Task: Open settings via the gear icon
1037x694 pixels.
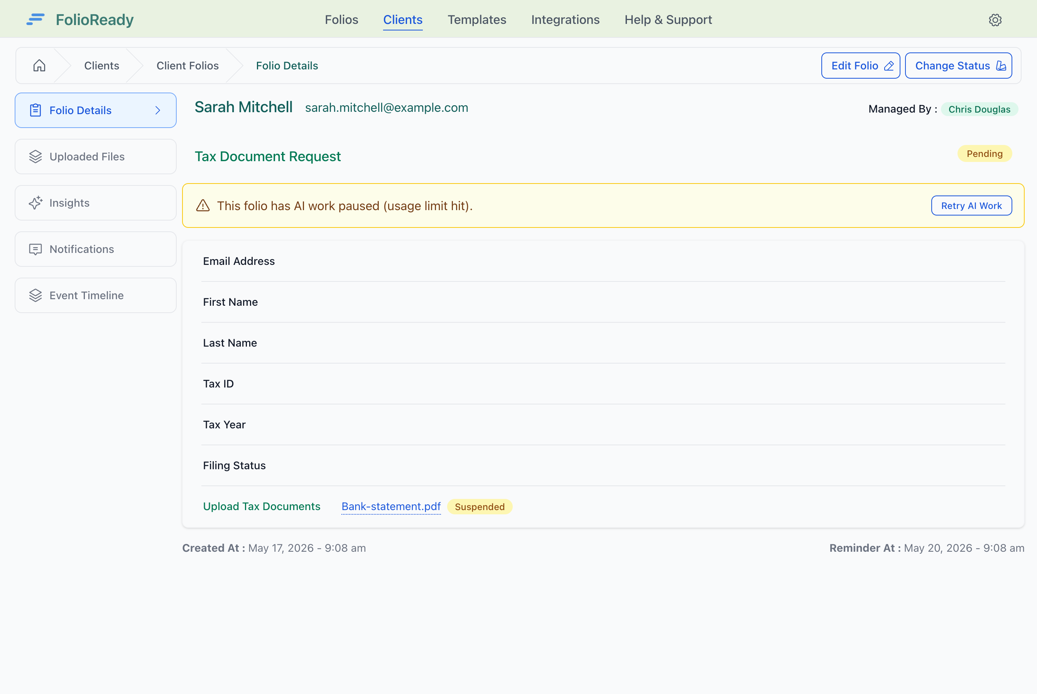Action: tap(995, 20)
